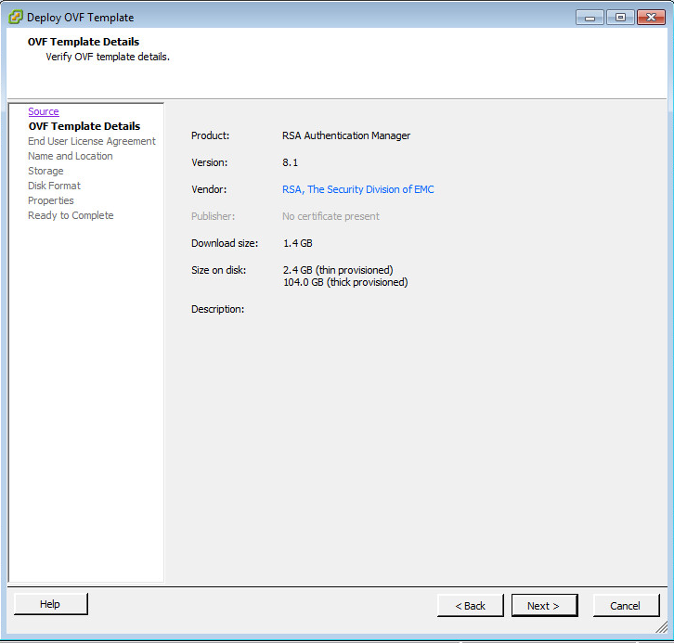
Task: Click the OVF Template Details page heading
Action: tap(84, 42)
